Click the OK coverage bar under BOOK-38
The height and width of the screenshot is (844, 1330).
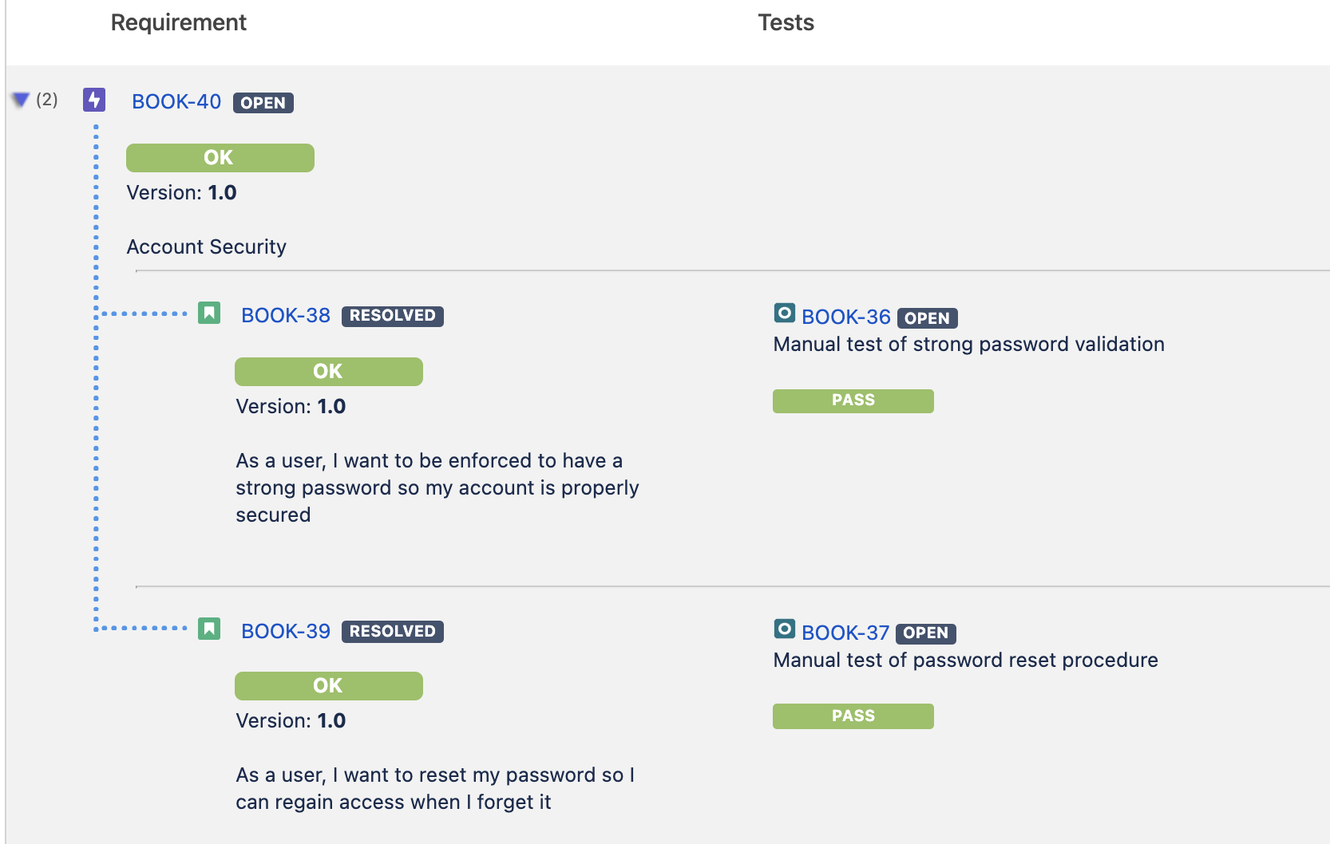click(329, 372)
